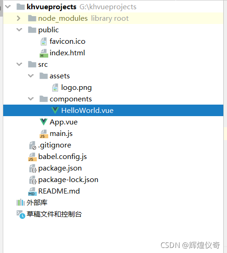Click the Vue icon beside HelloWorld.vue
The width and height of the screenshot is (227, 253).
click(x=55, y=111)
